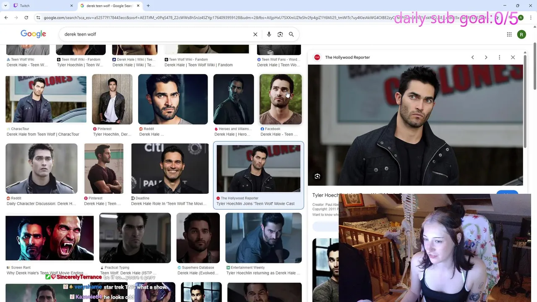Click the Google logo
The image size is (537, 302).
click(x=33, y=34)
